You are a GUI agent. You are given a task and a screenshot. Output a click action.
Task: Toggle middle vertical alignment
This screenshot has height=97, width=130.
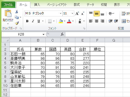point(97,14)
